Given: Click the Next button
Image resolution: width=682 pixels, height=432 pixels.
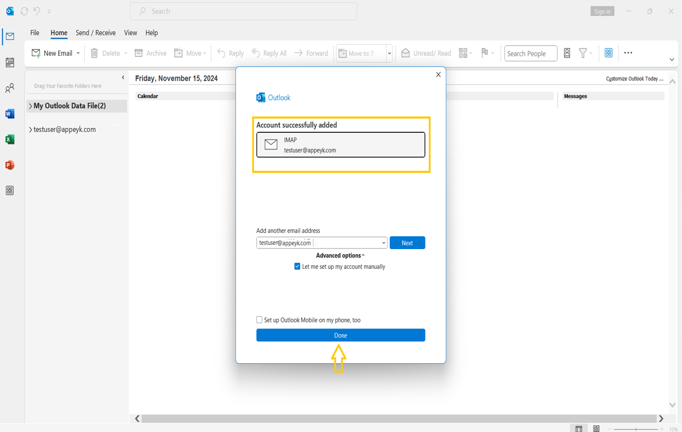Looking at the screenshot, I should (x=407, y=243).
